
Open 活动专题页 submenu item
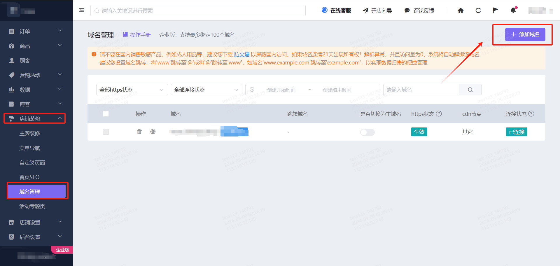32,206
